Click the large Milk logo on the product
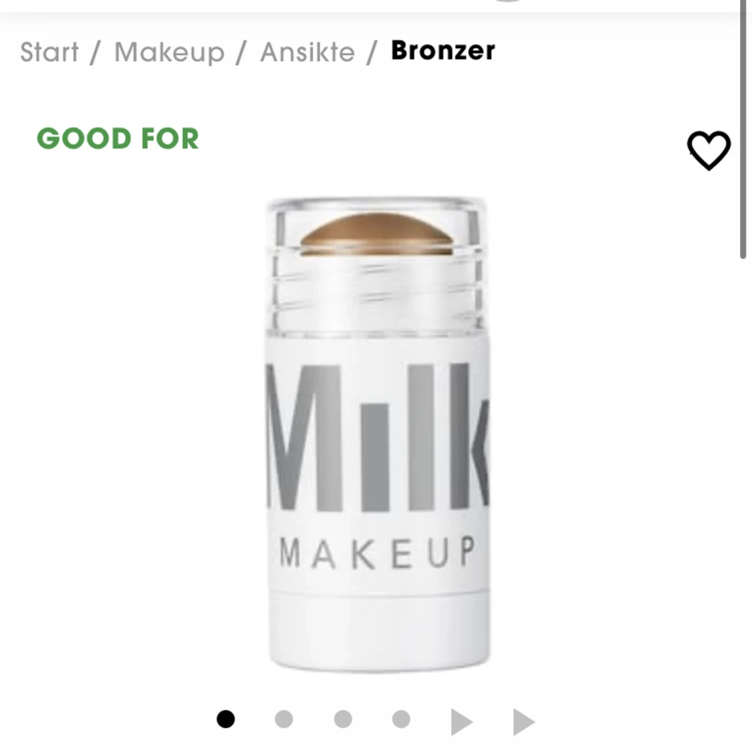Image resolution: width=752 pixels, height=752 pixels. (378, 437)
